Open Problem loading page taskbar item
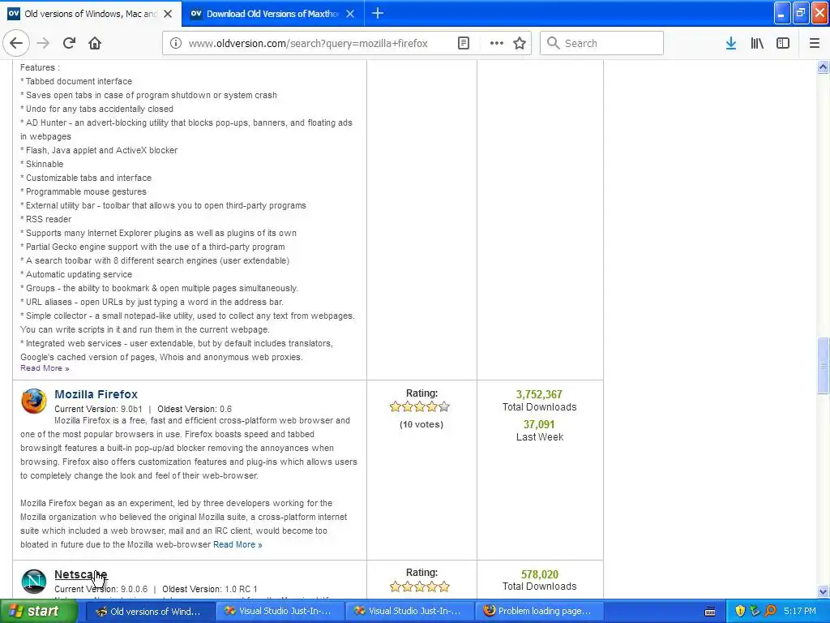 pyautogui.click(x=539, y=612)
